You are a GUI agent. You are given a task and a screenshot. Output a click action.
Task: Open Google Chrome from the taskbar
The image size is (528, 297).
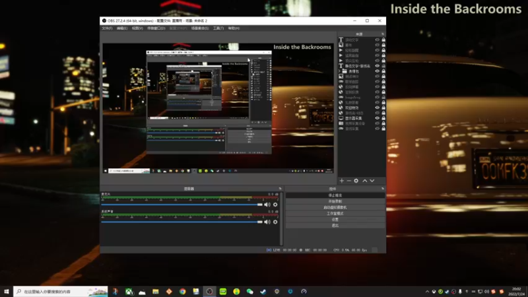click(x=183, y=292)
